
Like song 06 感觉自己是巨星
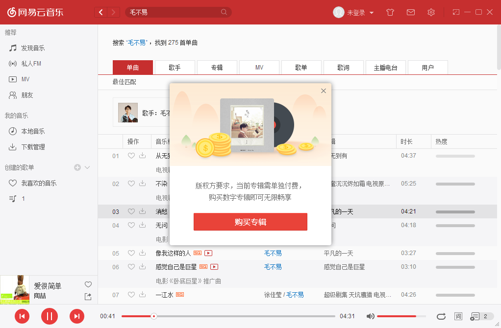click(131, 267)
